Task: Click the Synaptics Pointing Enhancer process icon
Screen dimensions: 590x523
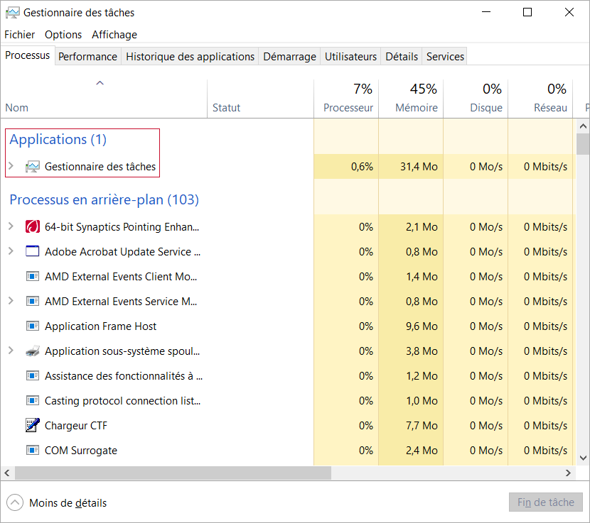Action: pos(32,227)
